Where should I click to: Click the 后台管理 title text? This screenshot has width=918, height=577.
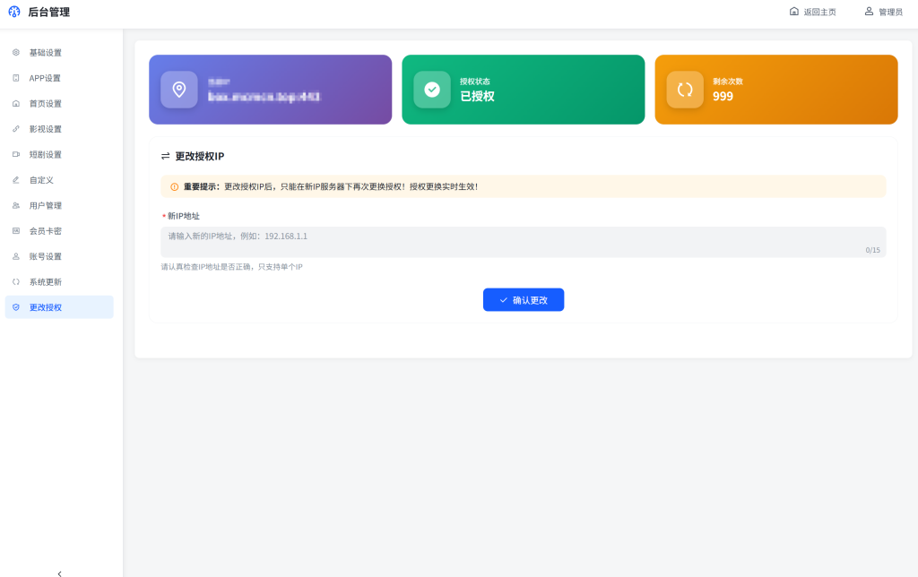pyautogui.click(x=49, y=12)
